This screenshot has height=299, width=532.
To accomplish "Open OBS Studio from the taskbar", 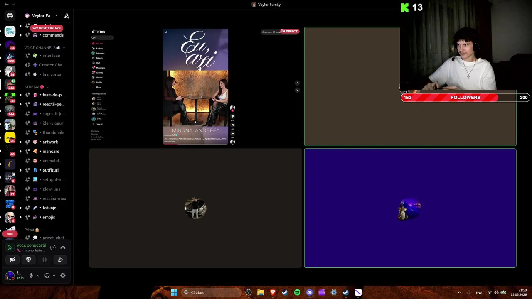I will click(x=249, y=292).
